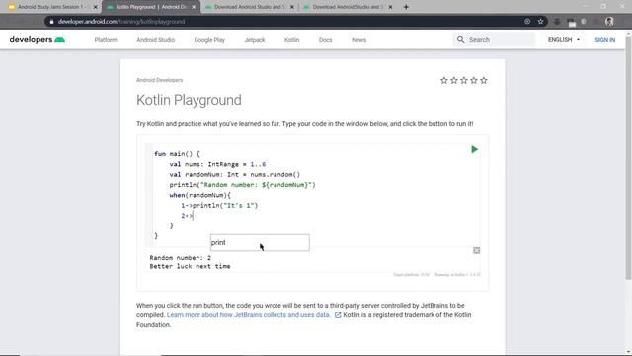This screenshot has width=632, height=356.
Task: Go to Google Play nav item
Action: (x=209, y=40)
